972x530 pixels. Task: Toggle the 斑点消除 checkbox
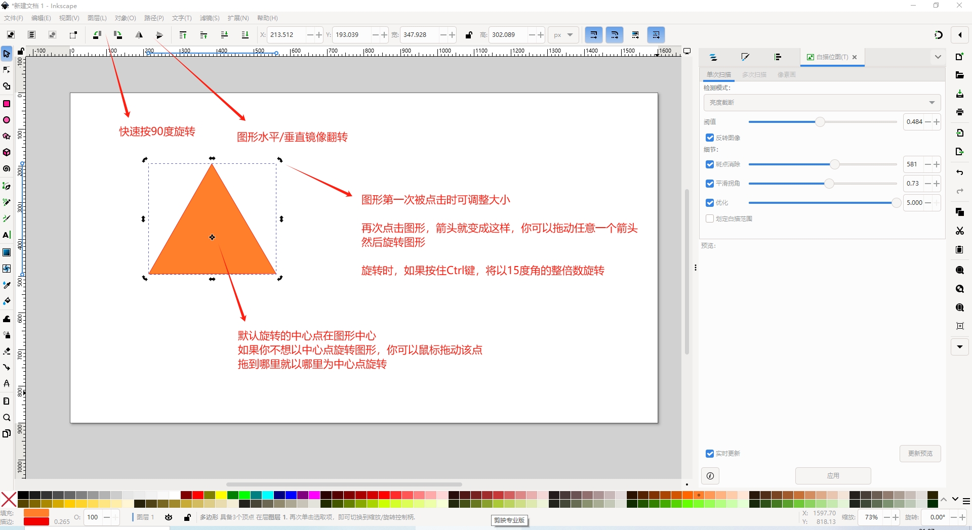coord(710,164)
